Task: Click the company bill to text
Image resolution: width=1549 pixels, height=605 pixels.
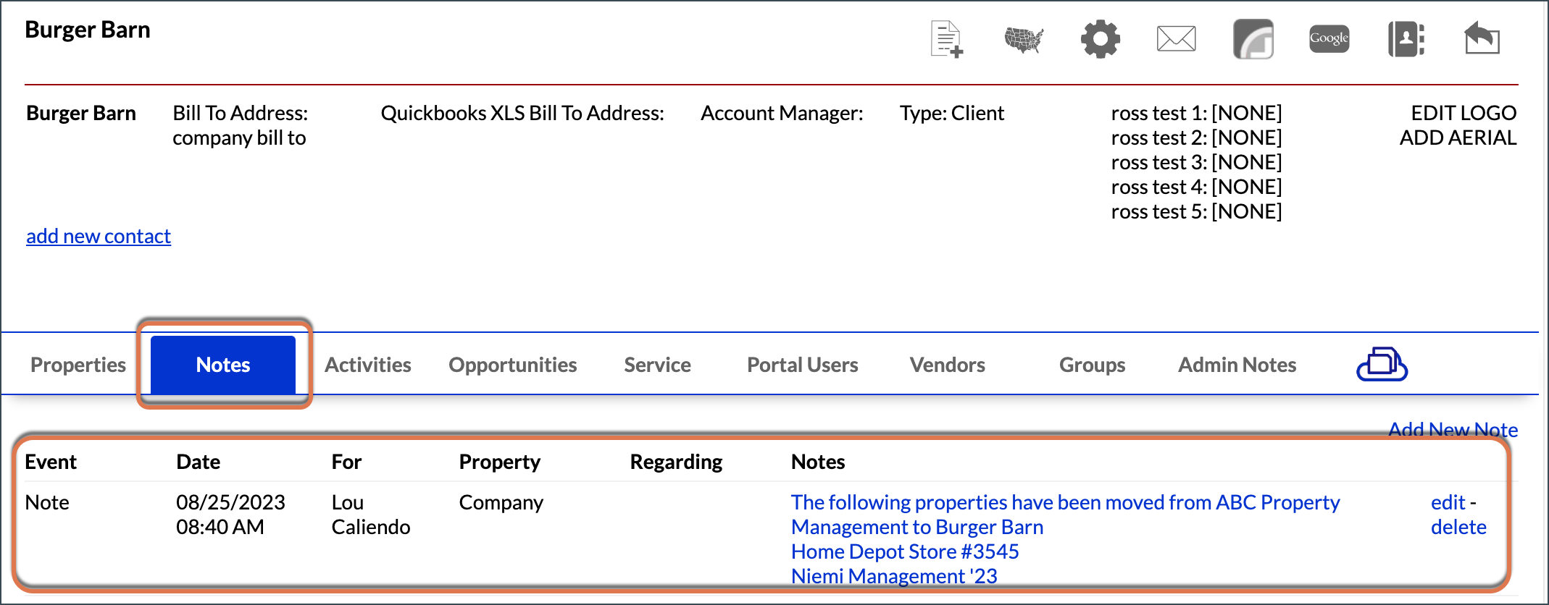Action: (x=239, y=137)
